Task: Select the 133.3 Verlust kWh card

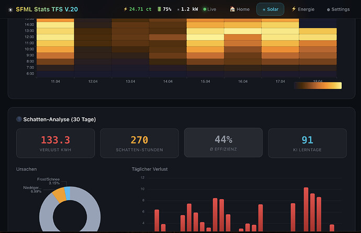Action: click(55, 143)
